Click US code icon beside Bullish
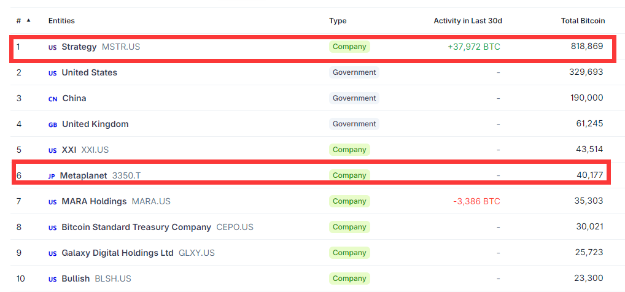The image size is (625, 292). tap(53, 279)
